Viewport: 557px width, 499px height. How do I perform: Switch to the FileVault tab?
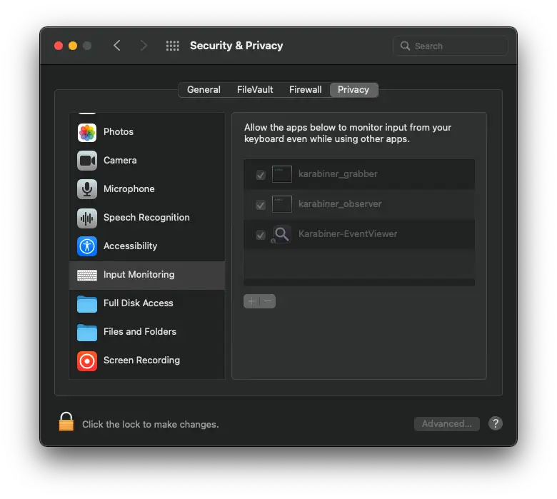click(x=255, y=89)
